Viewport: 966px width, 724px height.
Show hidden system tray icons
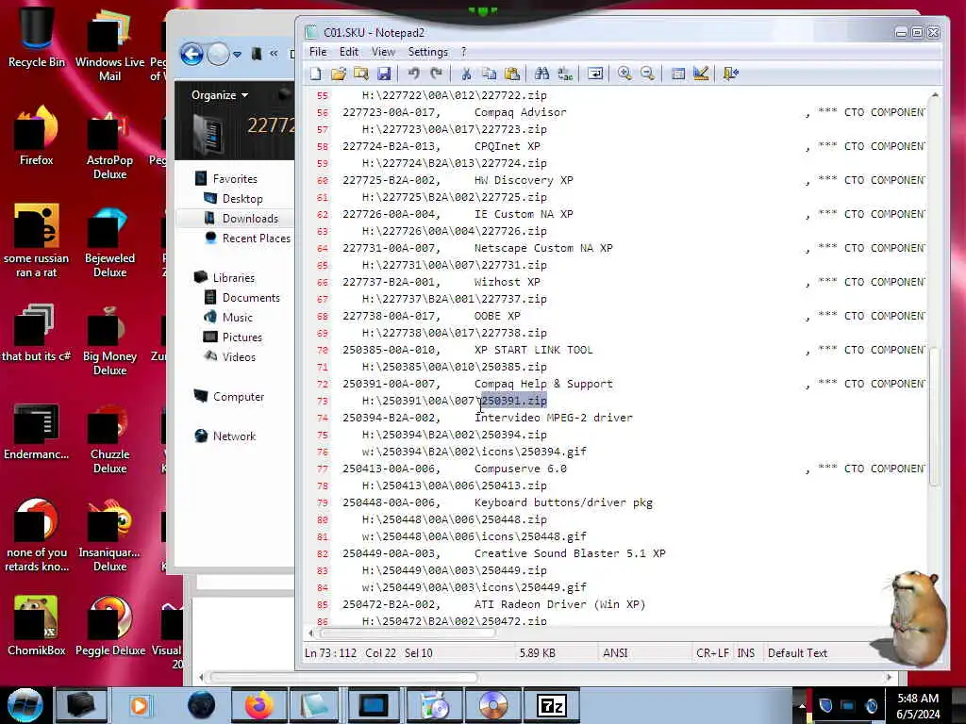point(802,705)
